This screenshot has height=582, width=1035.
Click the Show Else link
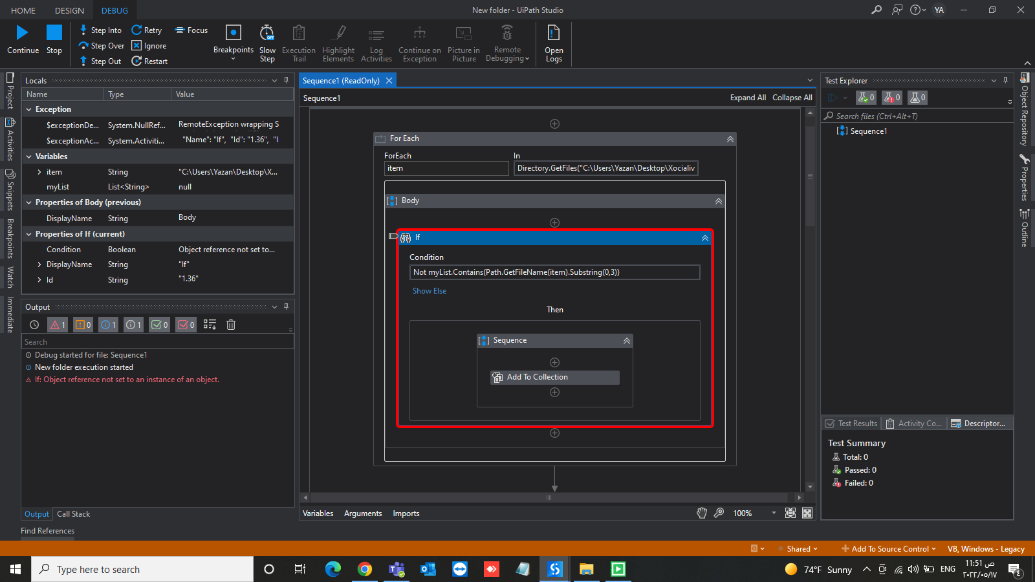coord(430,291)
